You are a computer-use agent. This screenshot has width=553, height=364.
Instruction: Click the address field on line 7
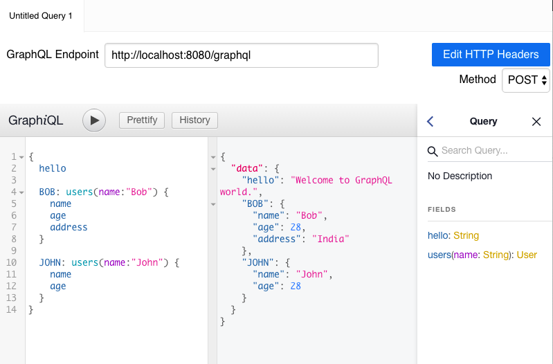click(x=69, y=228)
